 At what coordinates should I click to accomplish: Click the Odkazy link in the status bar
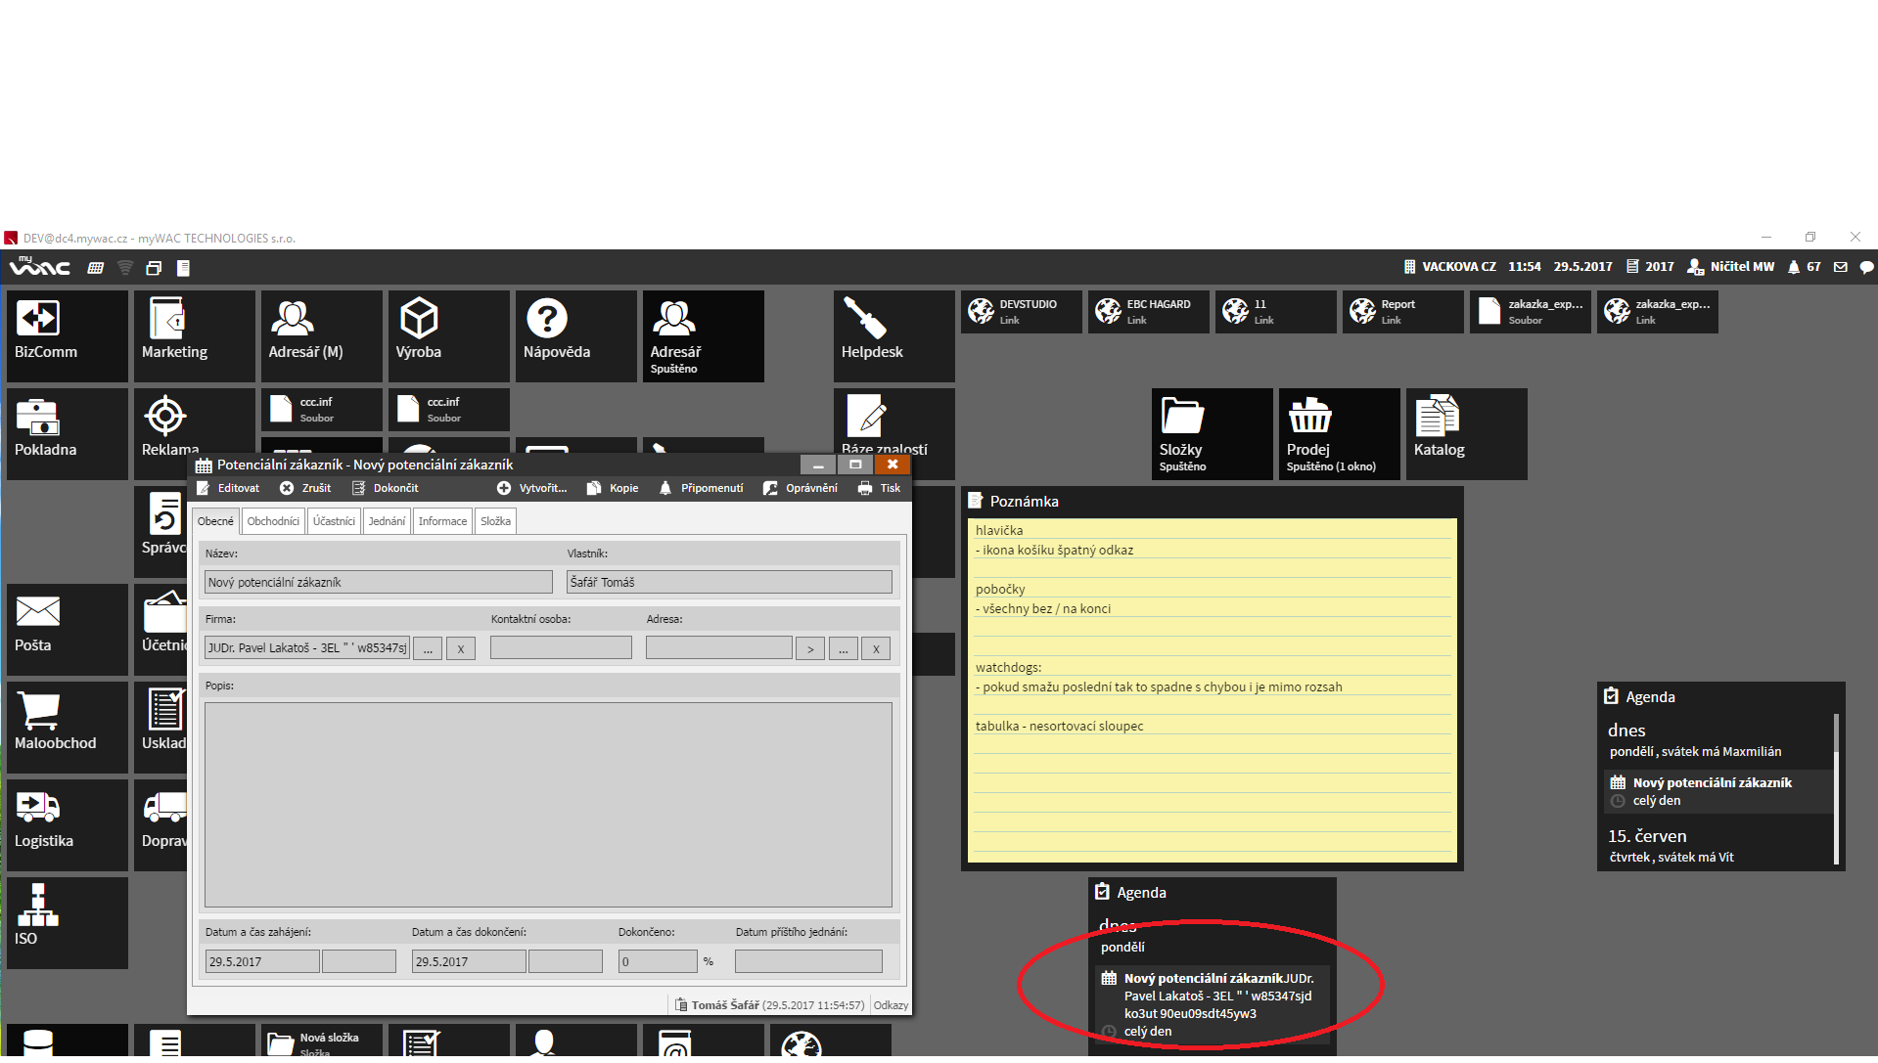[x=891, y=1005]
